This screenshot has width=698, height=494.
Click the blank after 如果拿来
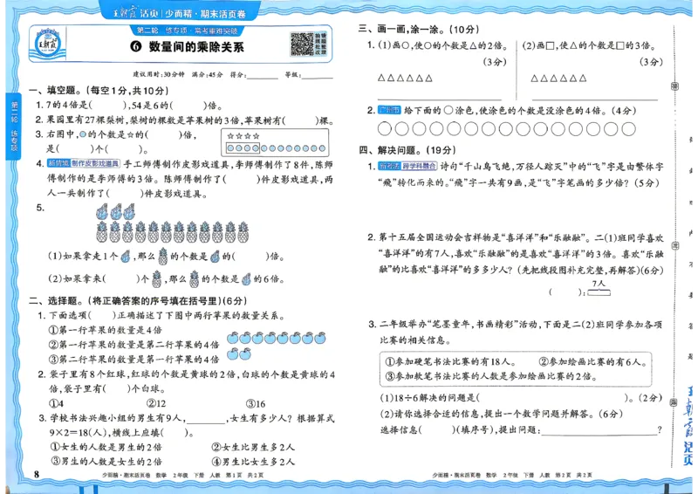point(120,278)
